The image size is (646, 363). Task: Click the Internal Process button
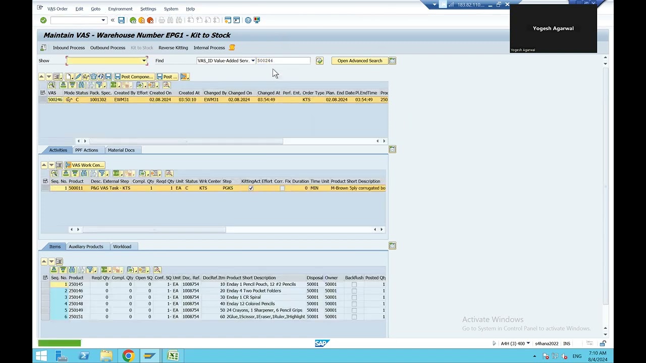(x=209, y=48)
